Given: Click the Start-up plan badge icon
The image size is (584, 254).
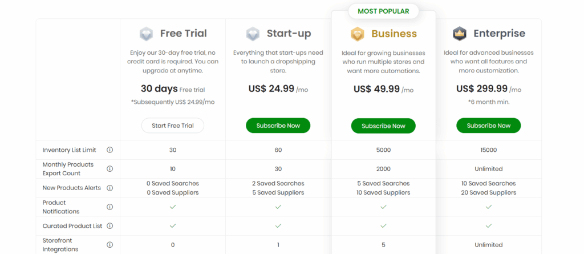Looking at the screenshot, I should coord(253,34).
